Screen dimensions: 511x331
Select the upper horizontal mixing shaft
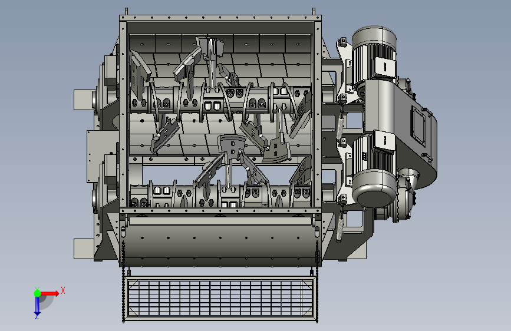[x=220, y=100]
